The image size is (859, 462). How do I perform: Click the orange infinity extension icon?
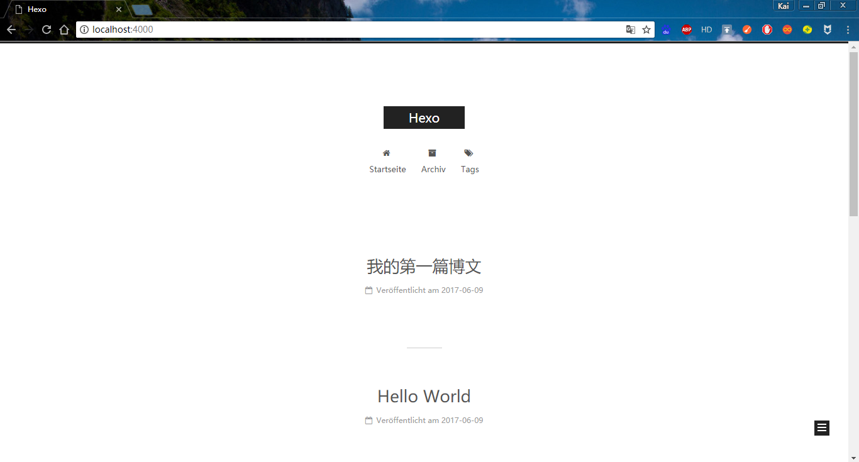pyautogui.click(x=787, y=30)
